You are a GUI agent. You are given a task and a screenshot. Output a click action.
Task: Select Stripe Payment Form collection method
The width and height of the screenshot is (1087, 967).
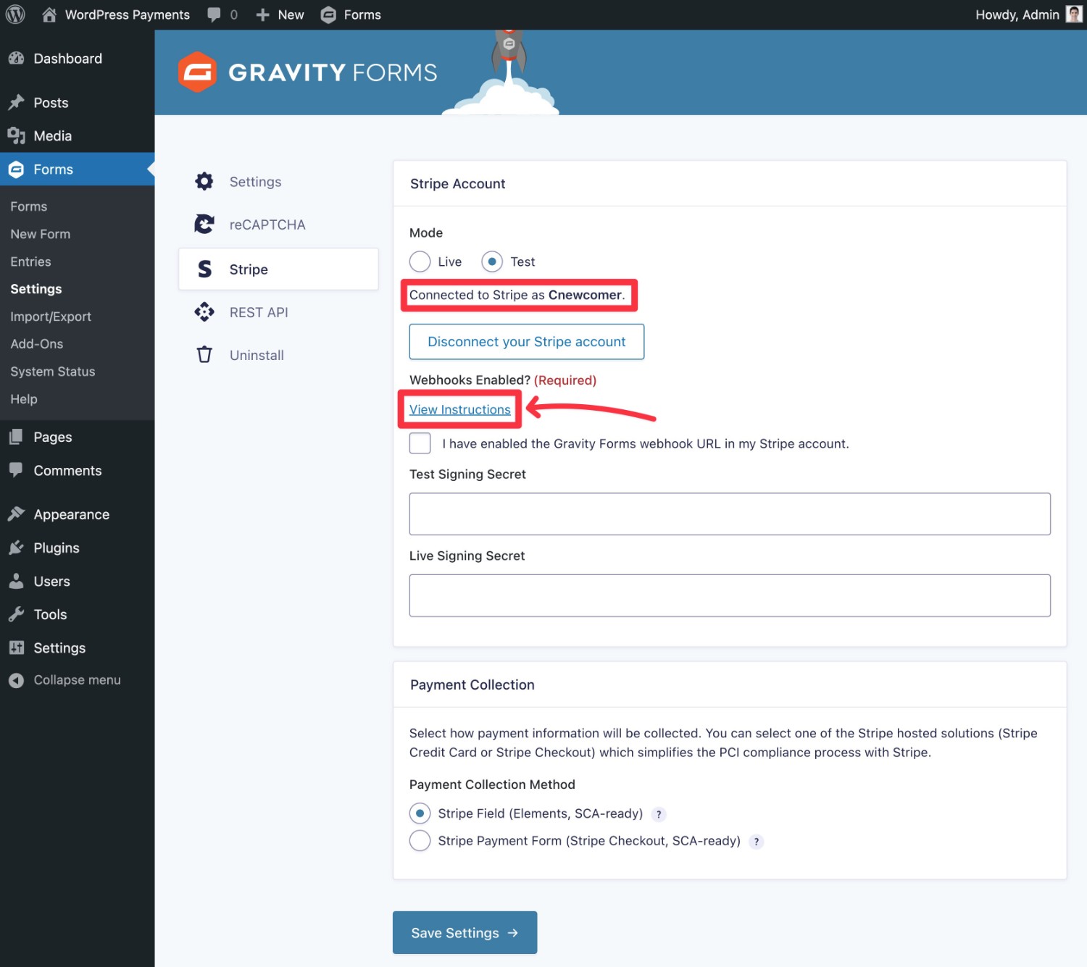[420, 840]
